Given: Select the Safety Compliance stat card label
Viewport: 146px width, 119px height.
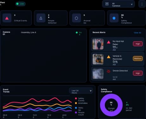Looking at the screenshot, I should tap(126, 22).
